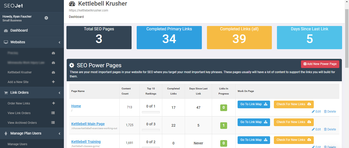Click the Completed Primary Links stat card
Viewport: 349px width, 148px height.
click(x=169, y=37)
